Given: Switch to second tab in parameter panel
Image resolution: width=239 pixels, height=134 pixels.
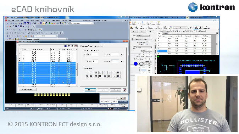Looking at the screenshot, I should click(x=98, y=46).
